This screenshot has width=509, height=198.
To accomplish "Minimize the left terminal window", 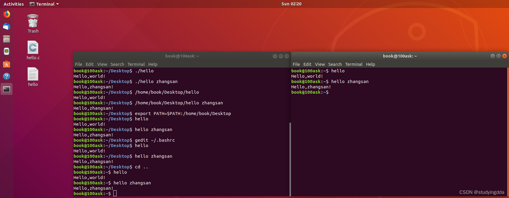I will 275,56.
